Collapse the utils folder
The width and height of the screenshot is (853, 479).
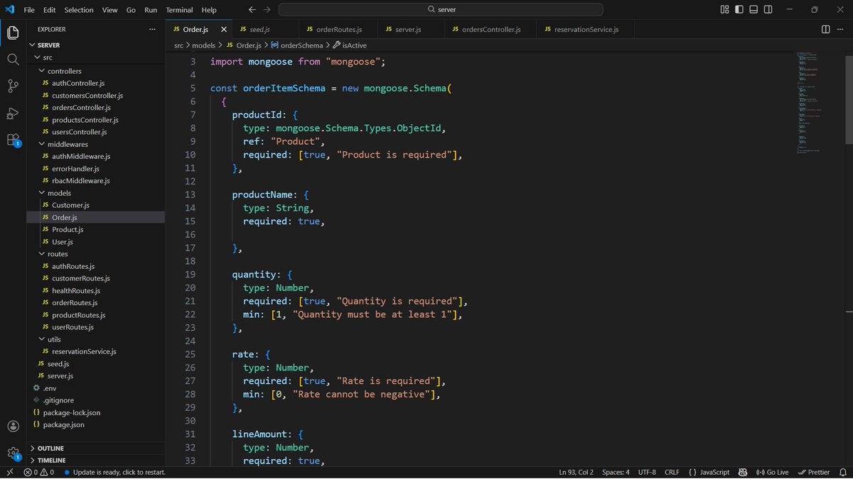tap(95, 339)
